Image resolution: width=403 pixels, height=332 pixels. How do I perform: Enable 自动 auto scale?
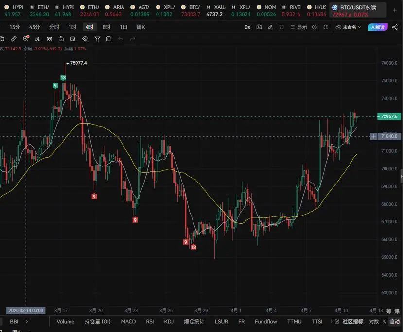pyautogui.click(x=395, y=321)
